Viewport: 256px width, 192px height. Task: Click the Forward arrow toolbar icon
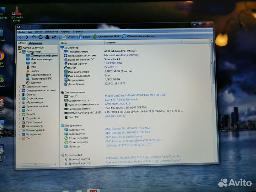coord(27,37)
